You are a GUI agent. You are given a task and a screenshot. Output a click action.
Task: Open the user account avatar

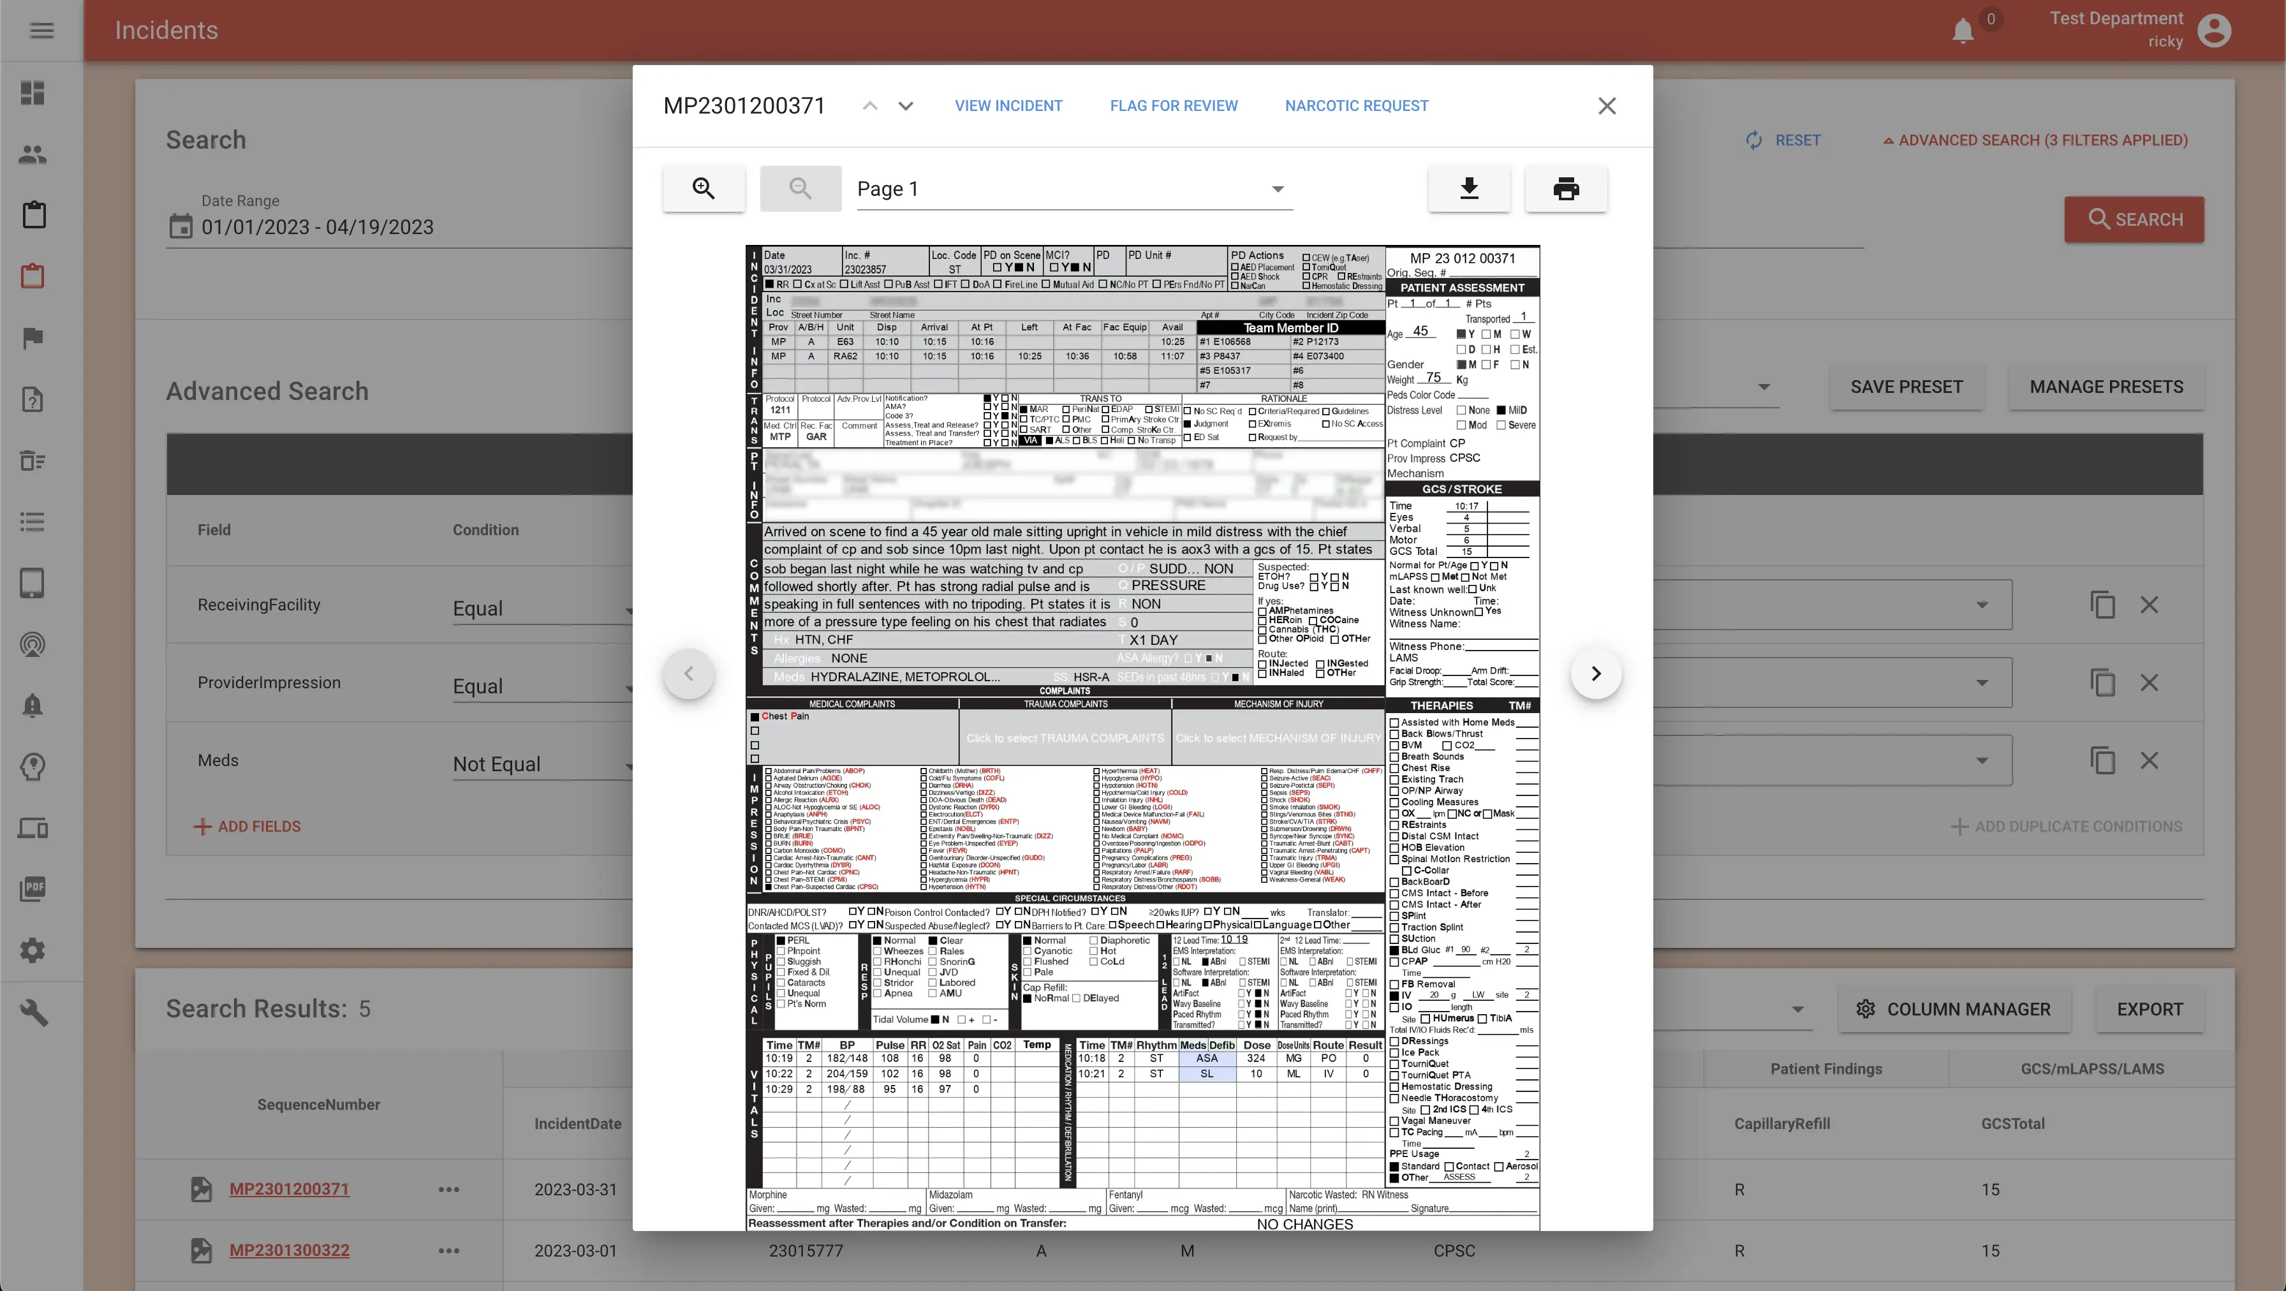(x=2214, y=30)
